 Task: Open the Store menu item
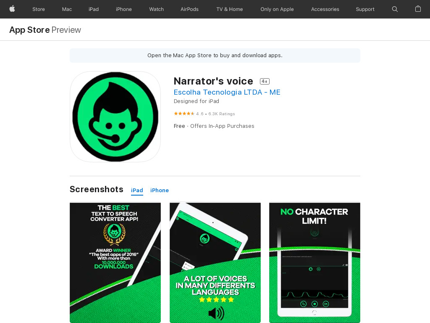pyautogui.click(x=38, y=9)
